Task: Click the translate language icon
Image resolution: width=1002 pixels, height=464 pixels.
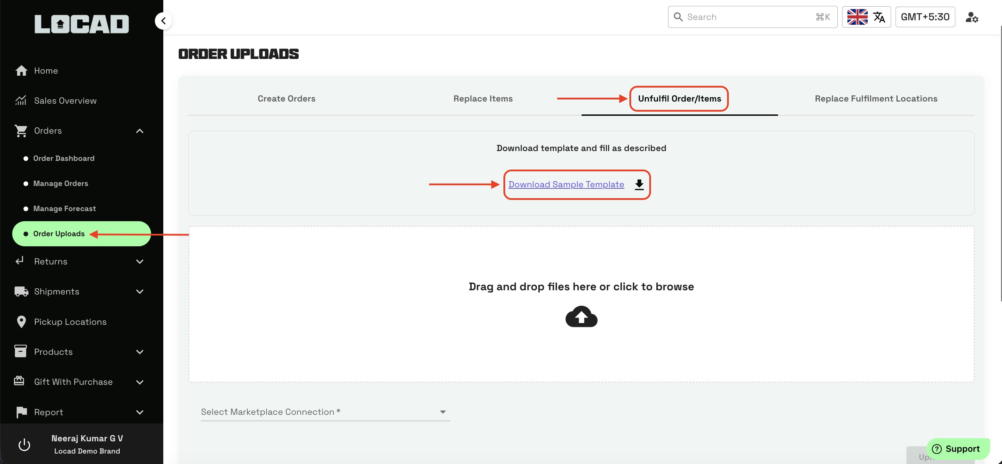Action: coord(879,17)
